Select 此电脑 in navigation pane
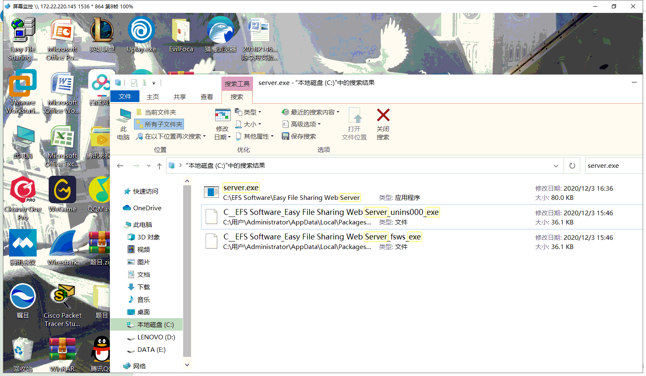This screenshot has width=646, height=376. (139, 225)
